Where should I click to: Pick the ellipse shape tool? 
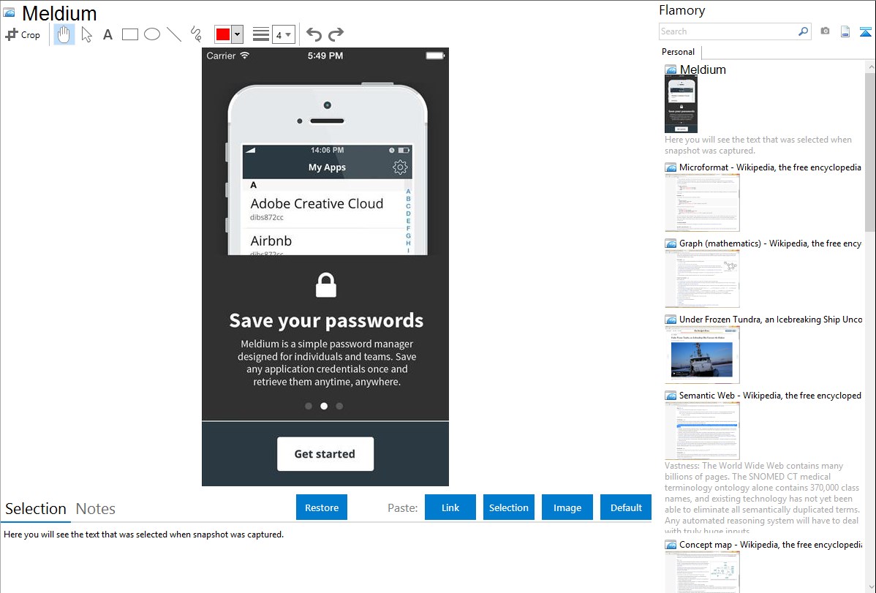click(x=152, y=34)
